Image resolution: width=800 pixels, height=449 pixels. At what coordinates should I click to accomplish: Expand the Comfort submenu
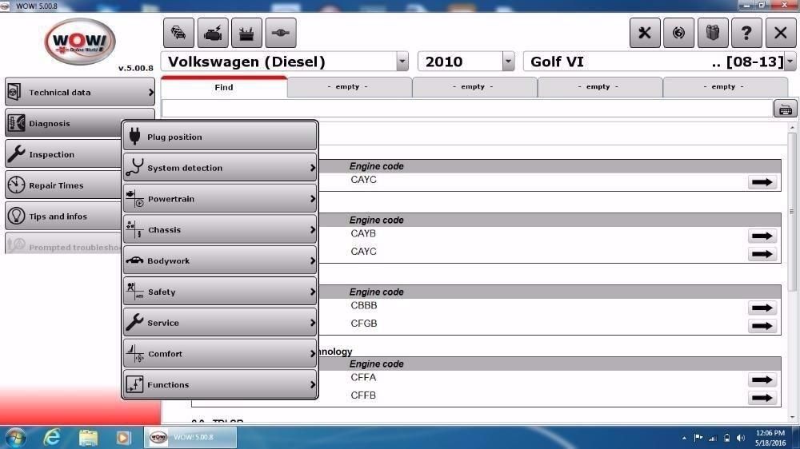click(x=220, y=354)
